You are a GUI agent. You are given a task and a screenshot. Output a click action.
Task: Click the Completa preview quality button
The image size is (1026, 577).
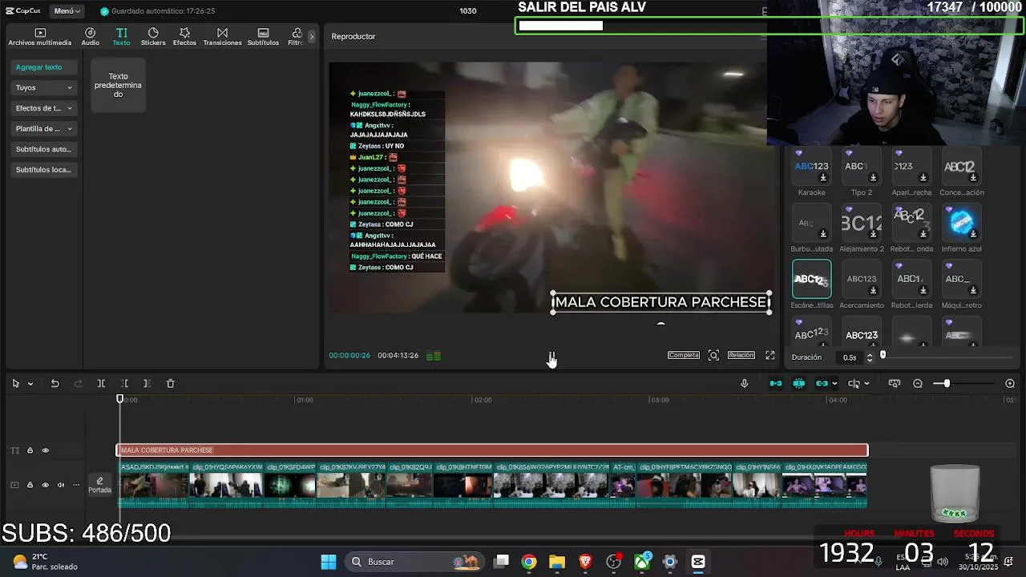coord(684,355)
